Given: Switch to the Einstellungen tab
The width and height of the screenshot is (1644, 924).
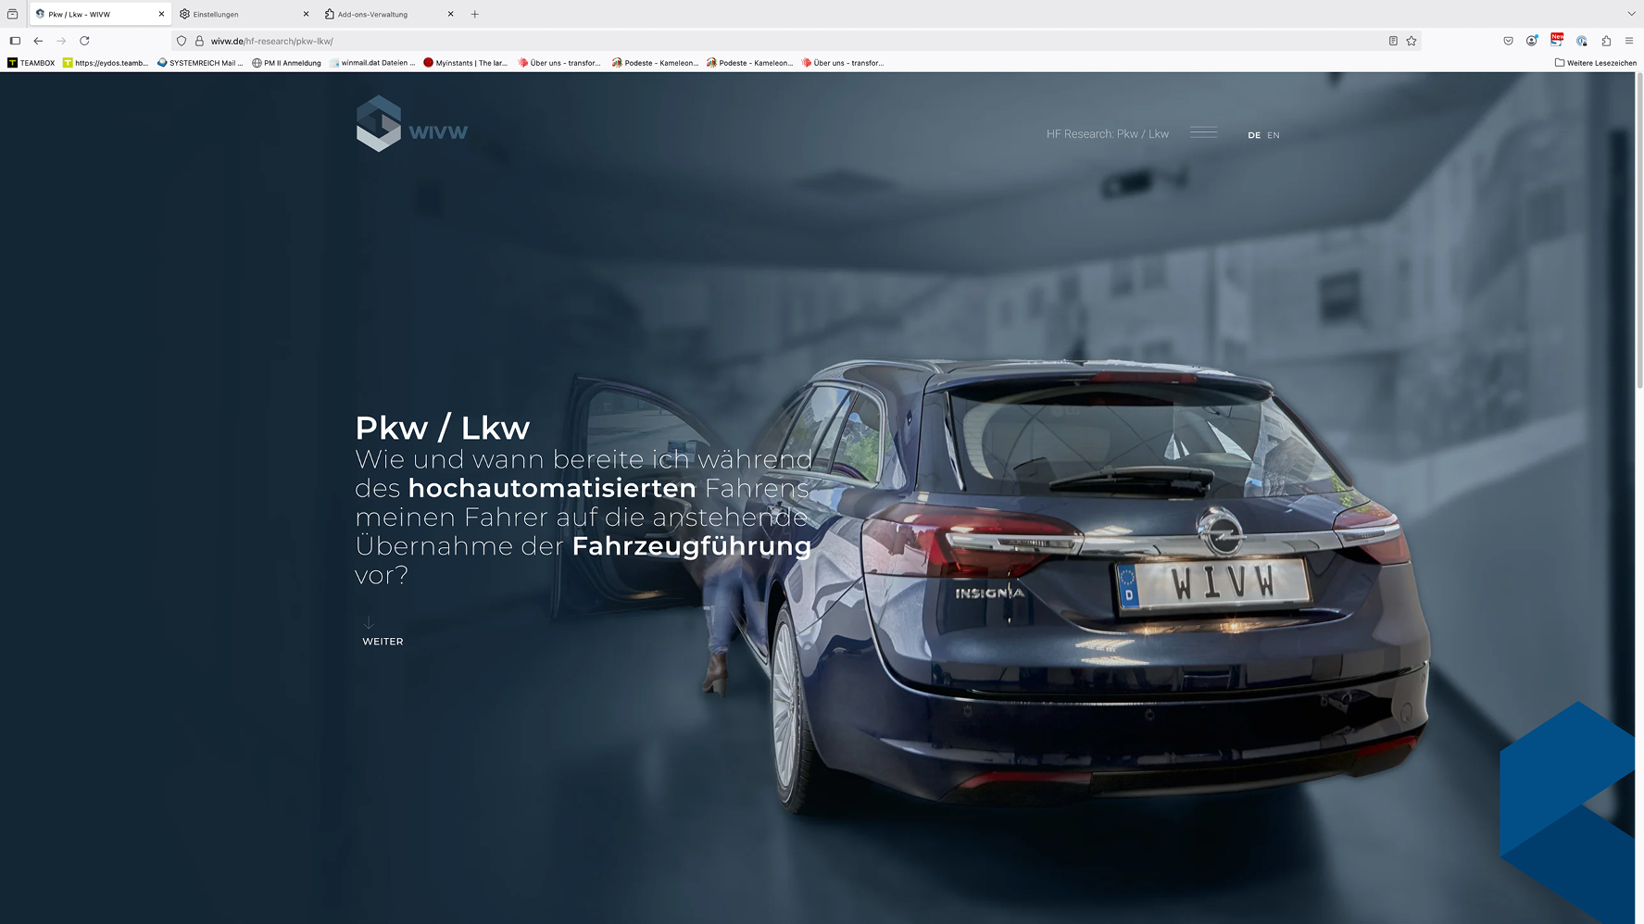Looking at the screenshot, I should [x=245, y=14].
